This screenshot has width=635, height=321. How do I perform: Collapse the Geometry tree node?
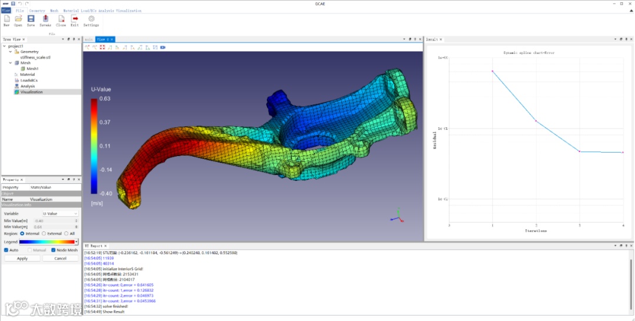click(x=11, y=52)
